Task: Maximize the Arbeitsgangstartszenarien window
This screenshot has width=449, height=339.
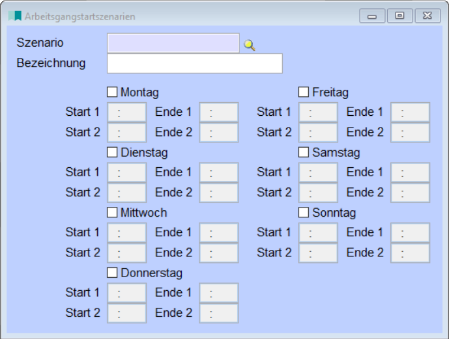Action: pyautogui.click(x=399, y=16)
